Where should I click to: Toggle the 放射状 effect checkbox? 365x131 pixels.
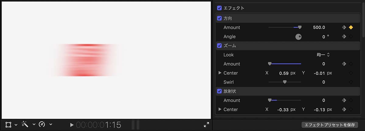click(219, 91)
